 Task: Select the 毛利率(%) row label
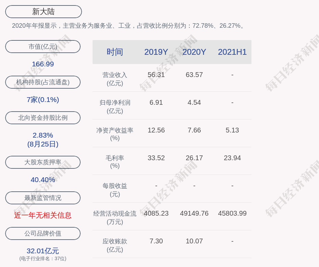[x=115, y=162]
